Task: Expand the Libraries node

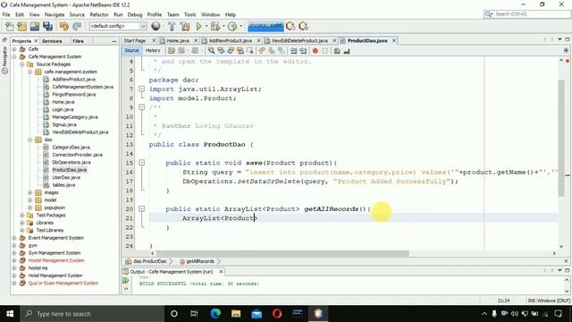Action: point(22,223)
